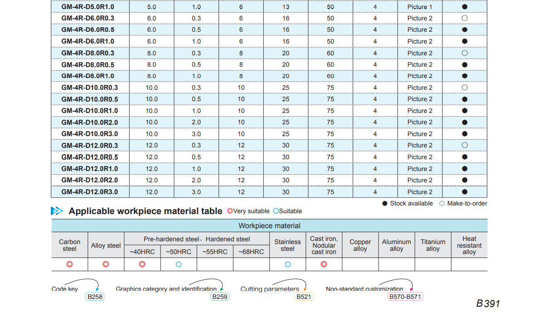Click the filled dot beside Stock available legend
538x313 pixels.
[x=385, y=204]
